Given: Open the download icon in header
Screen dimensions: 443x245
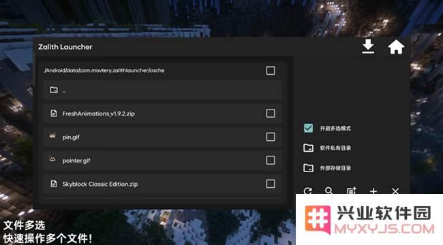Looking at the screenshot, I should (368, 46).
